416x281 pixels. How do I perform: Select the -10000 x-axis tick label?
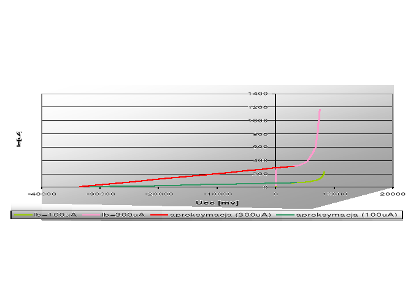coord(217,193)
